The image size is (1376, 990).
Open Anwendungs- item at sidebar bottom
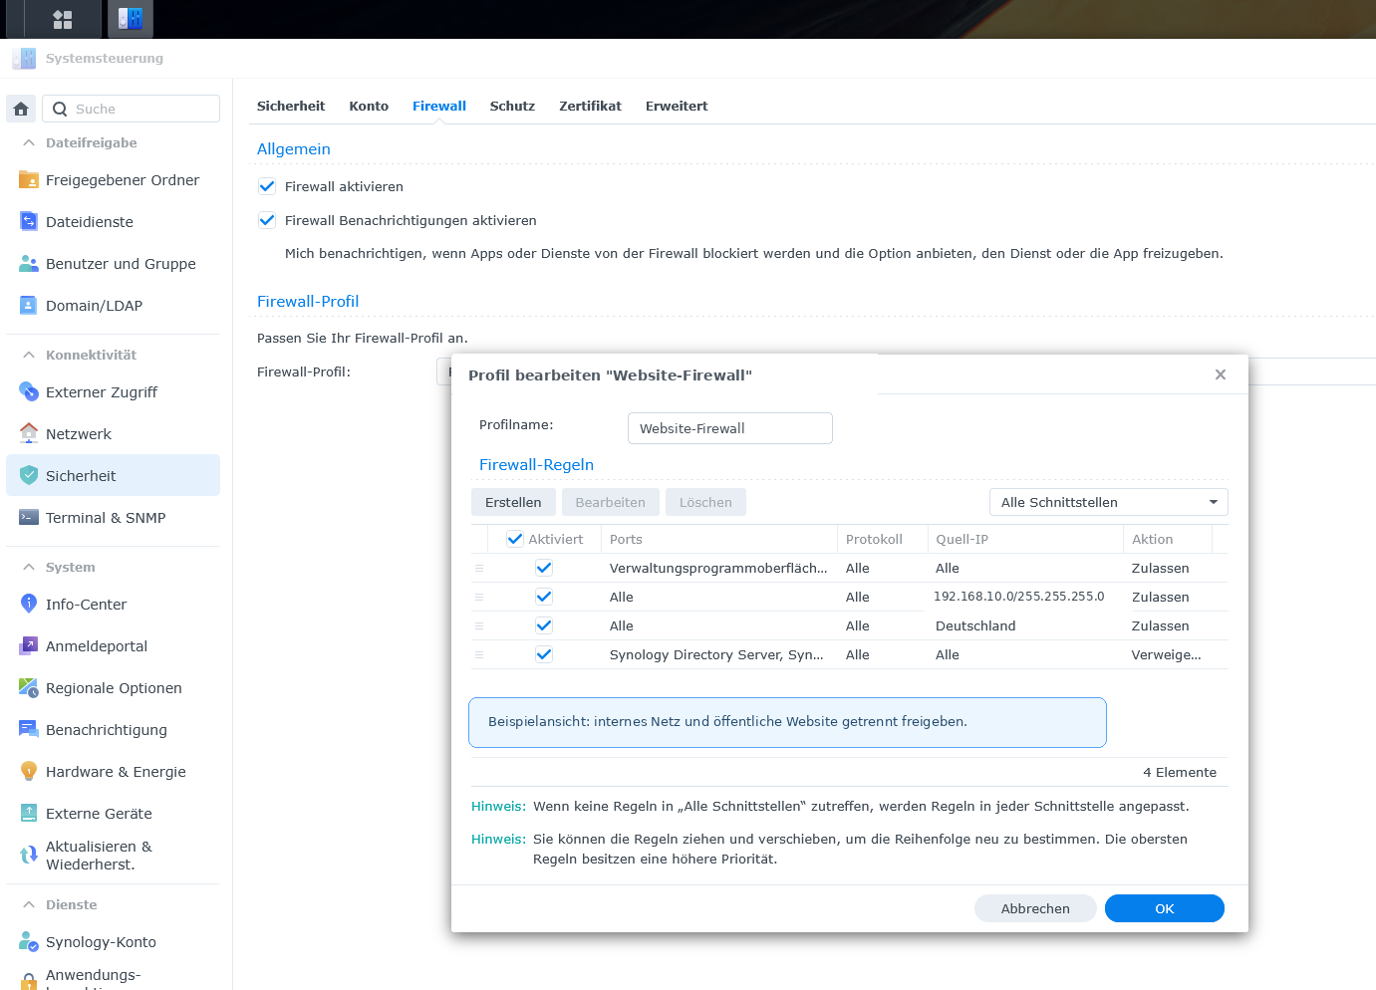[113, 978]
